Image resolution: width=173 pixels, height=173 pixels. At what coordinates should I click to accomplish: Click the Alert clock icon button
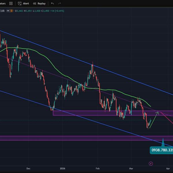click(23, 3)
